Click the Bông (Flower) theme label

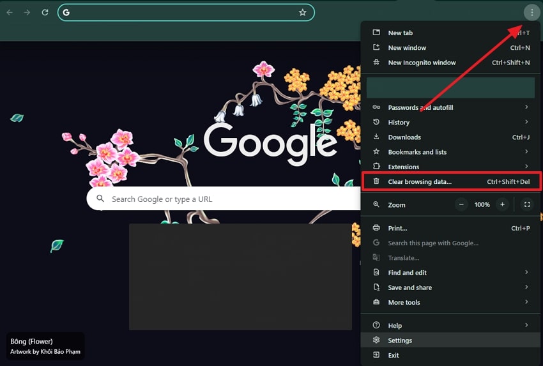click(31, 342)
